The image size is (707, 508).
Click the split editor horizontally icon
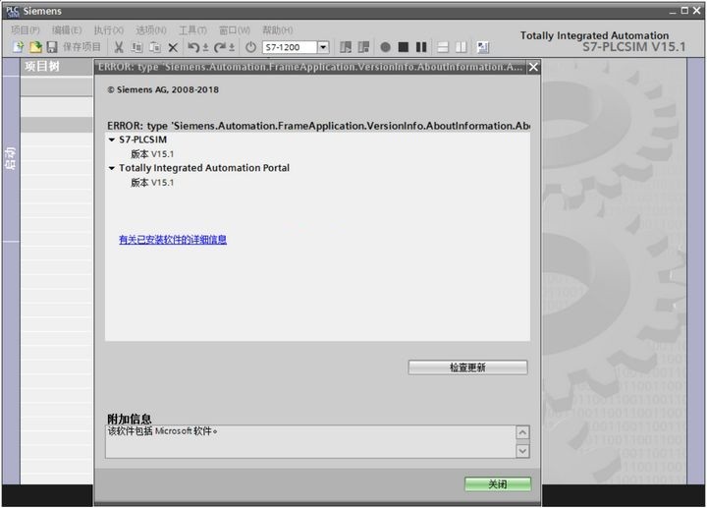(443, 47)
